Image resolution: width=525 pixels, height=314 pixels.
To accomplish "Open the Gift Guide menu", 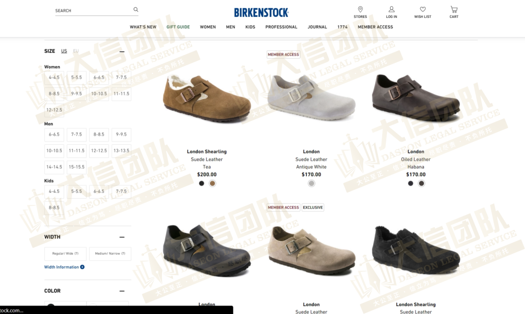I will (178, 27).
